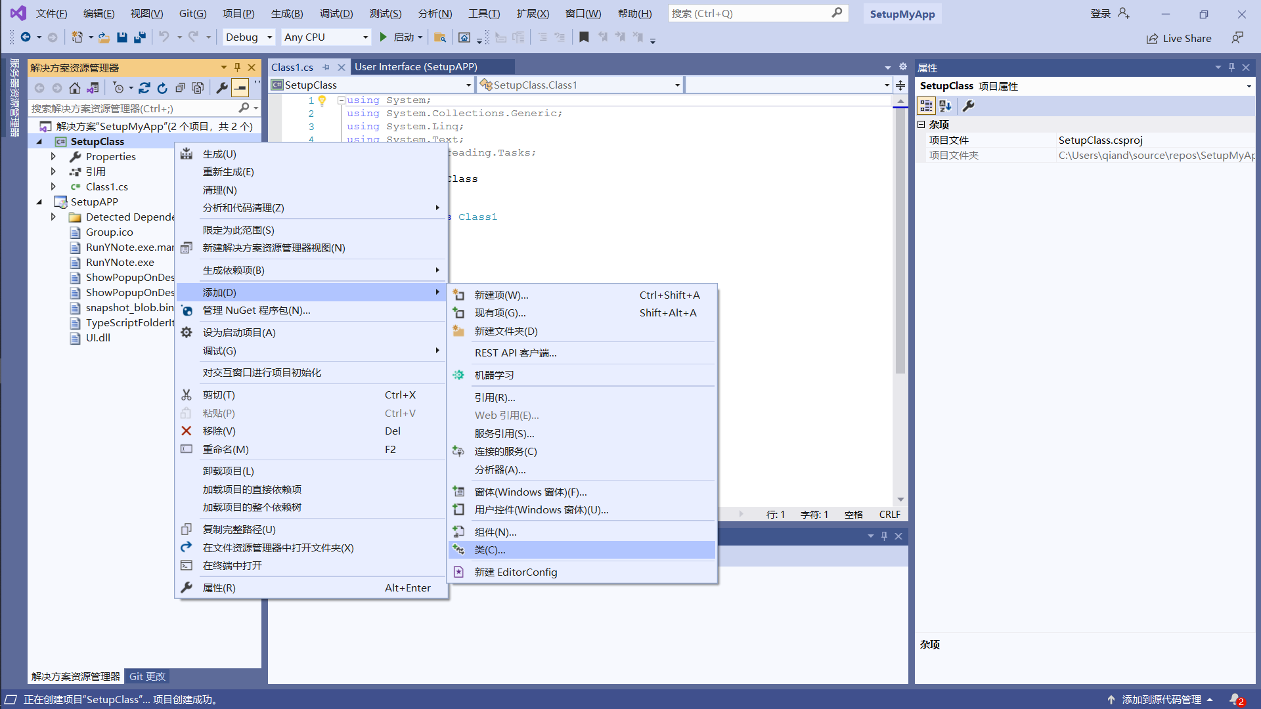The width and height of the screenshot is (1261, 709).
Task: Click the Save file icon
Action: (x=122, y=37)
